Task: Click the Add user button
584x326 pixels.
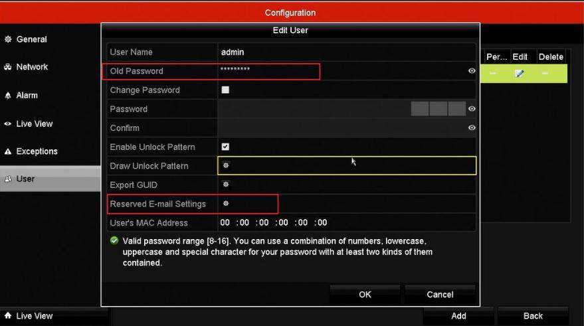Action: tap(458, 316)
